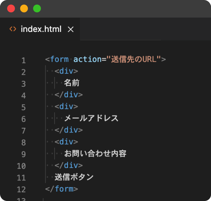Click the closing div tag on line 10

click(69, 165)
